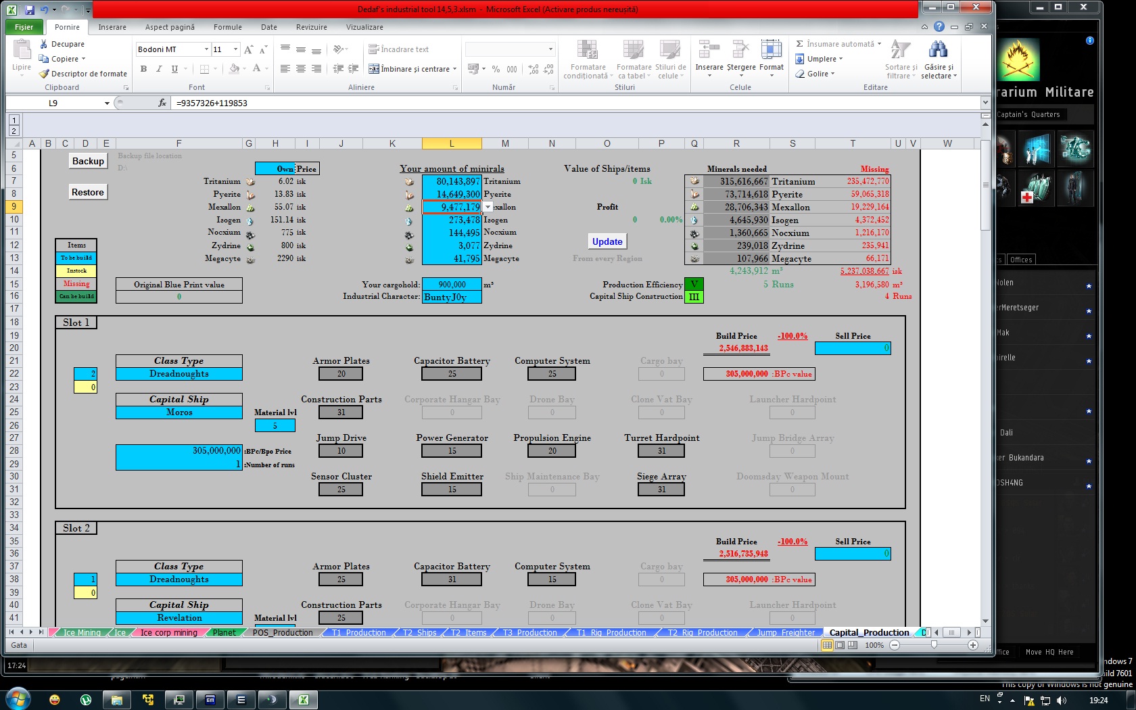Switch to Page Layout view in status bar
Screen dimensions: 1136x710
839,645
